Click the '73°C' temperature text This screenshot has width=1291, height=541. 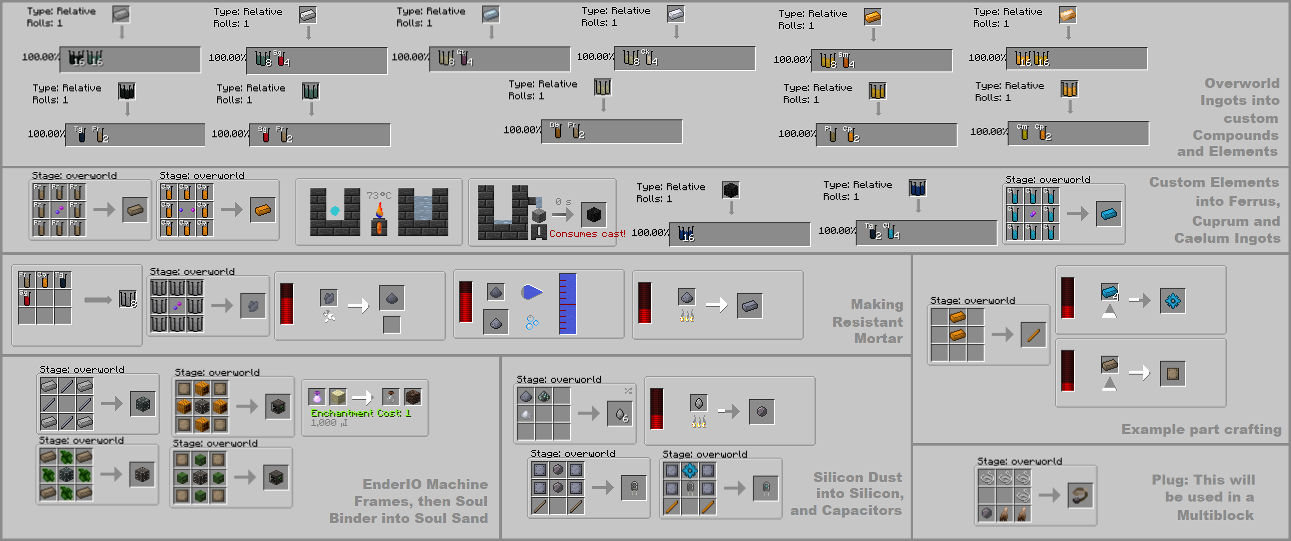(379, 195)
